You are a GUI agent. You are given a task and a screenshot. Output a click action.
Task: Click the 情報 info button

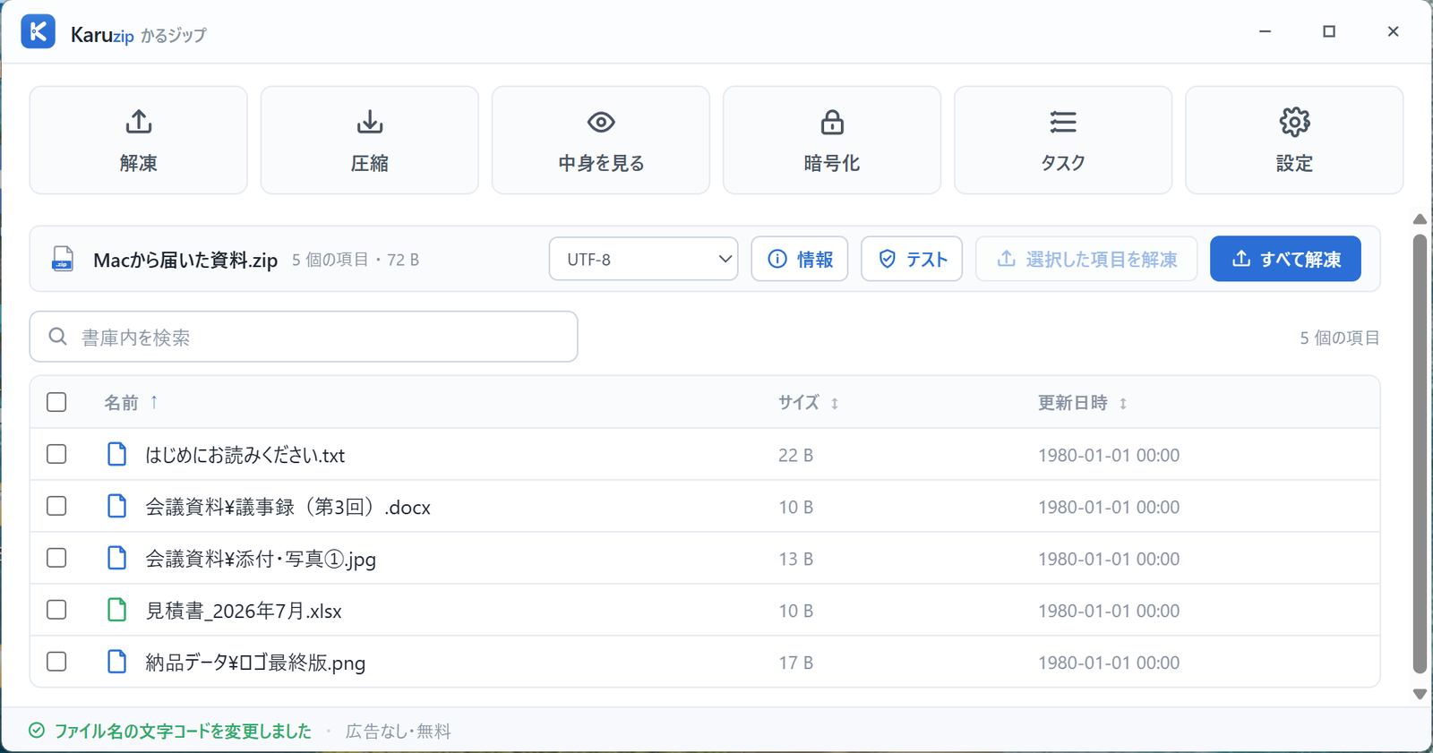(800, 259)
